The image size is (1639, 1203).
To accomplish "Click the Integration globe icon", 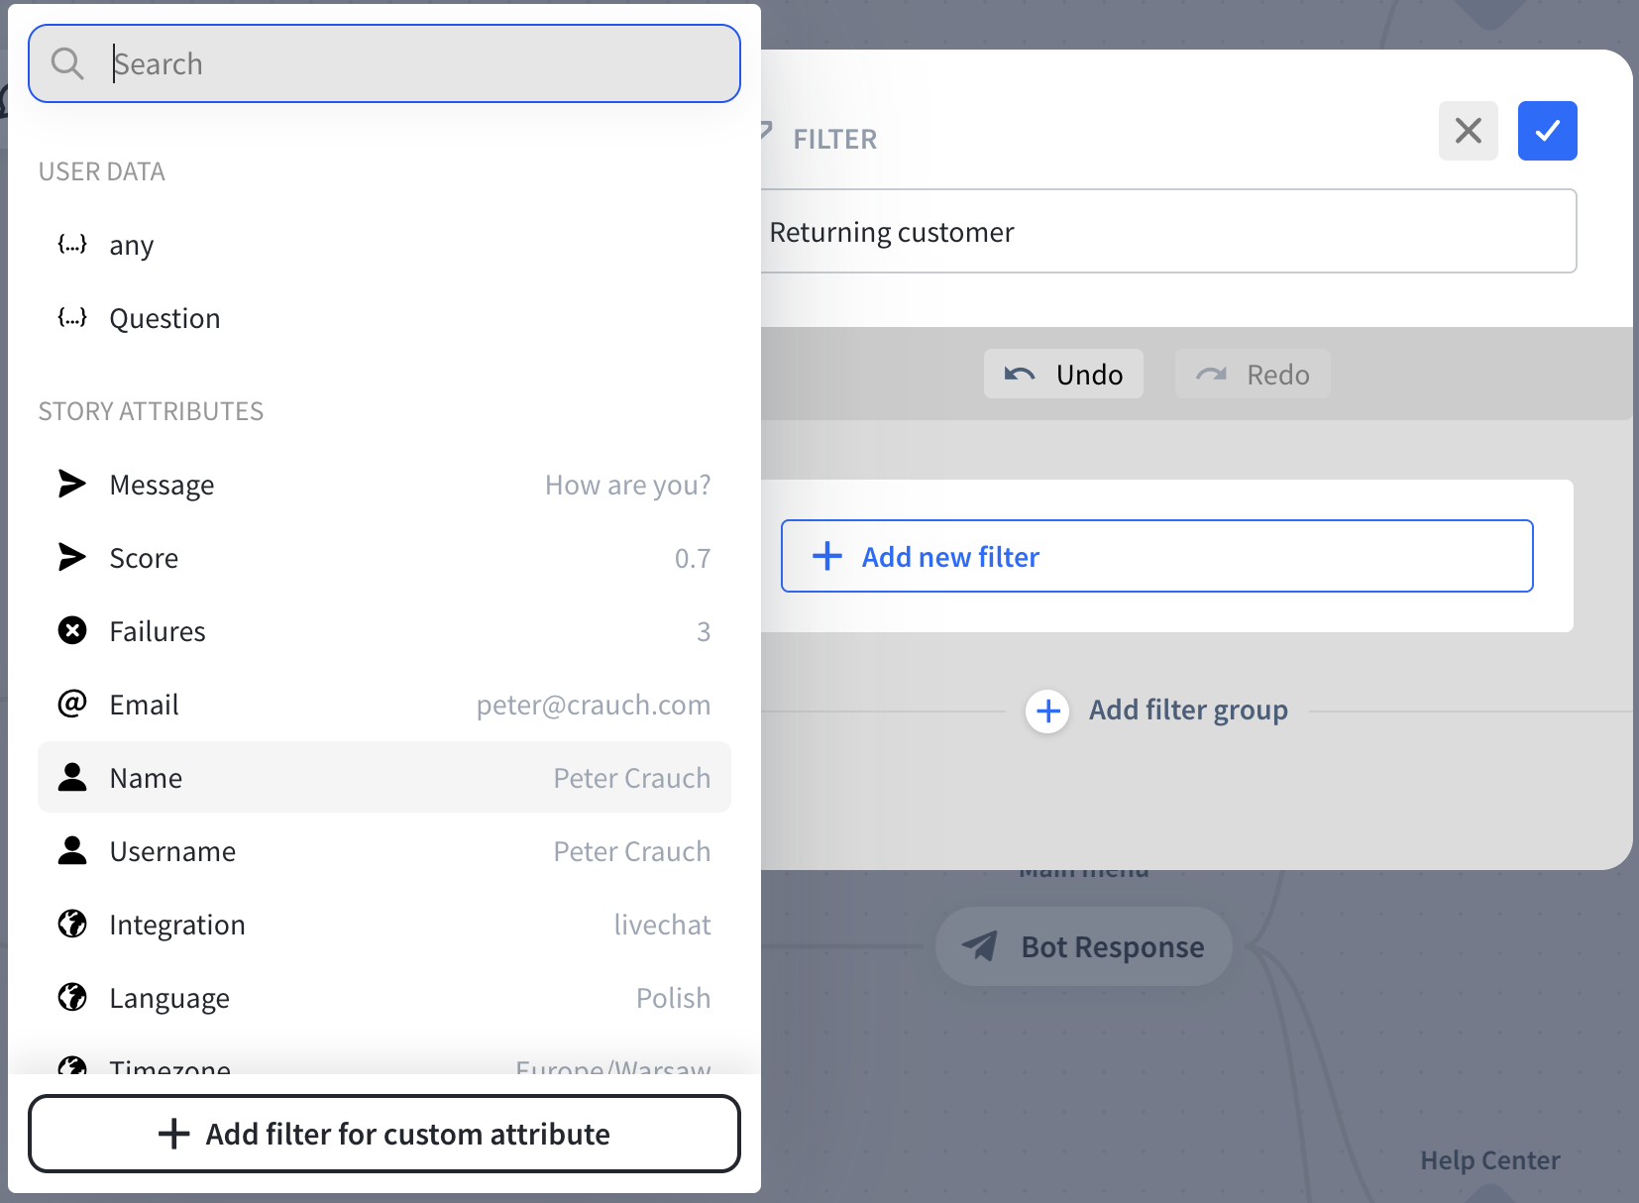I will [x=71, y=924].
